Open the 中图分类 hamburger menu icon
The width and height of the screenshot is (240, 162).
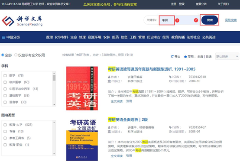tap(3, 37)
